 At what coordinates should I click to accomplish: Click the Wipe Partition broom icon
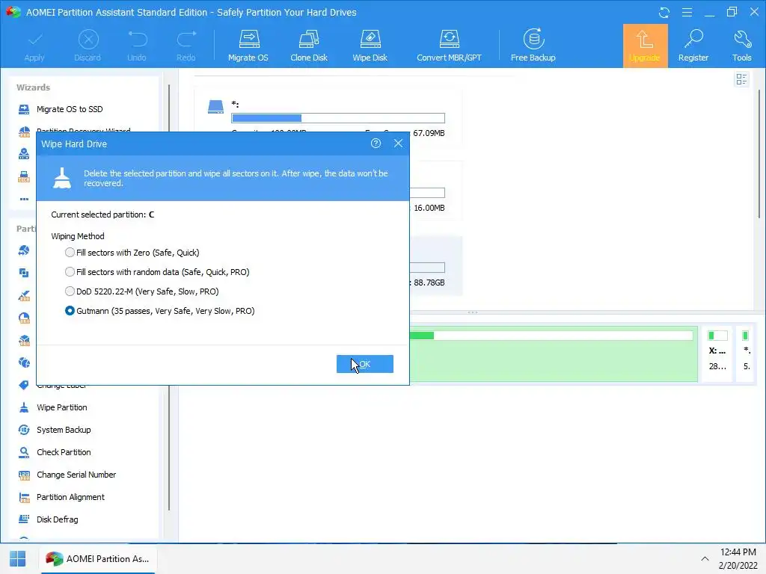click(x=24, y=407)
